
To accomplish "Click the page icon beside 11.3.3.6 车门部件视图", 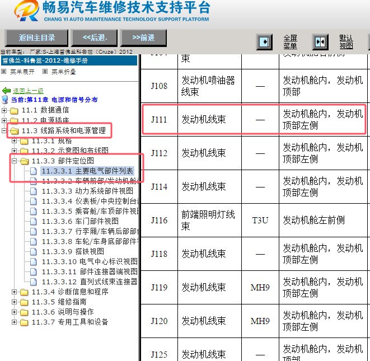I will [x=34, y=221].
